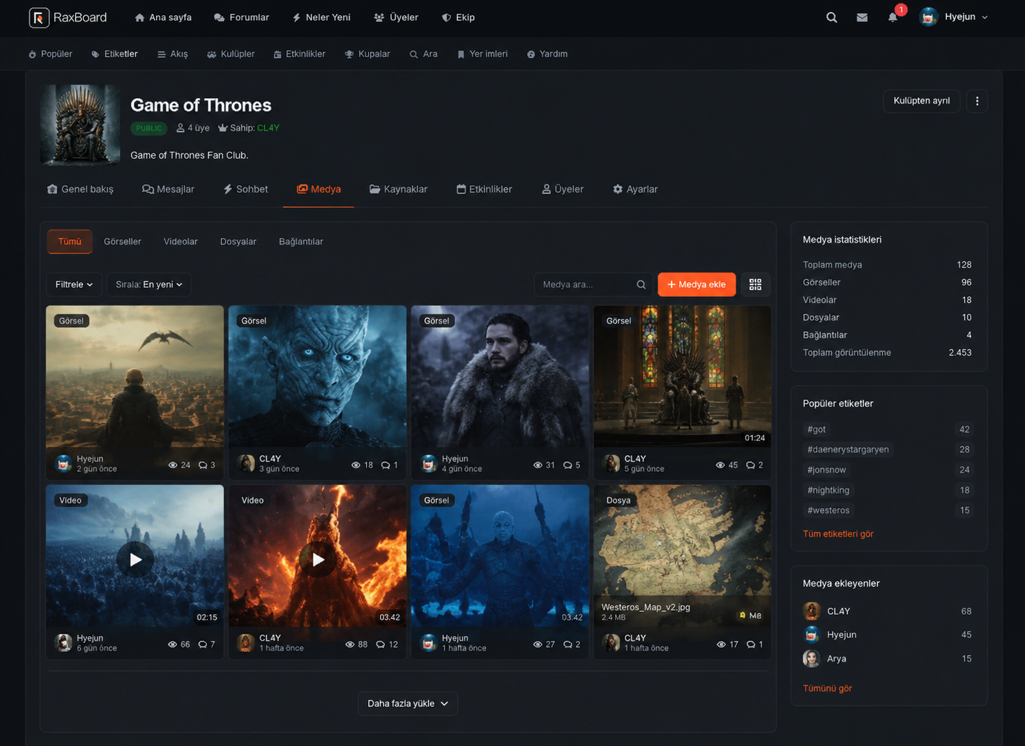Open the Tüm etiketleri gör link
1025x746 pixels.
pyautogui.click(x=837, y=534)
